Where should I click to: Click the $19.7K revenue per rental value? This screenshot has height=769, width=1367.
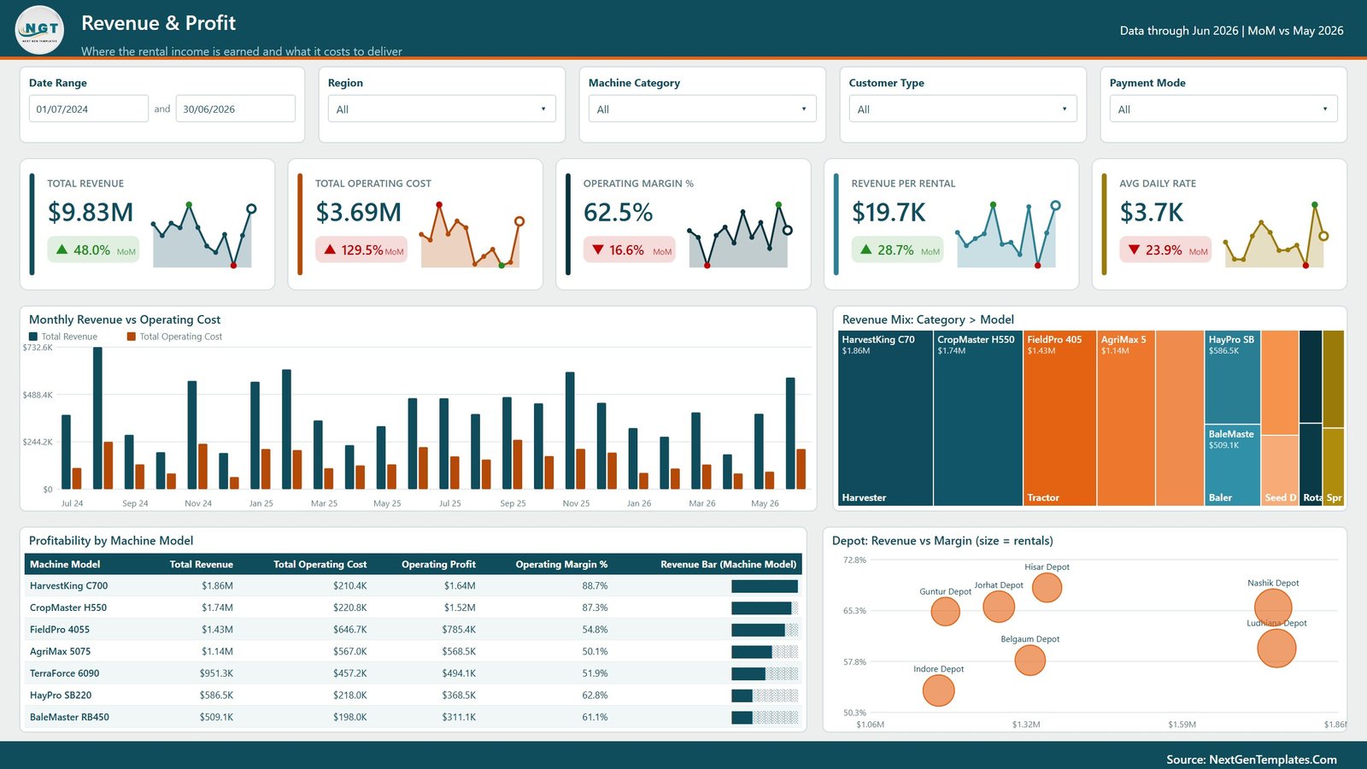(x=889, y=212)
